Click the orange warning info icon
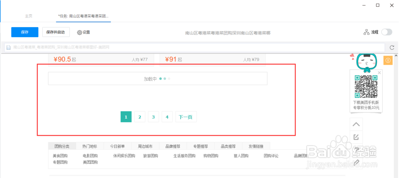This screenshot has height=178, width=399. 388,60
